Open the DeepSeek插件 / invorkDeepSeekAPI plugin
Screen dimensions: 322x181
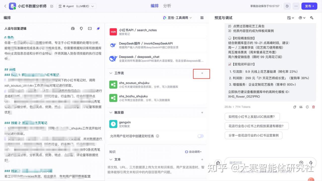pos(157,45)
